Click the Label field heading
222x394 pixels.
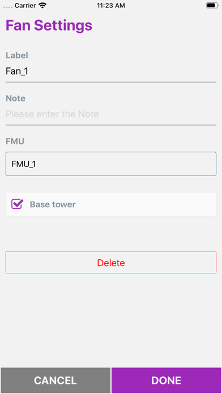click(x=17, y=55)
